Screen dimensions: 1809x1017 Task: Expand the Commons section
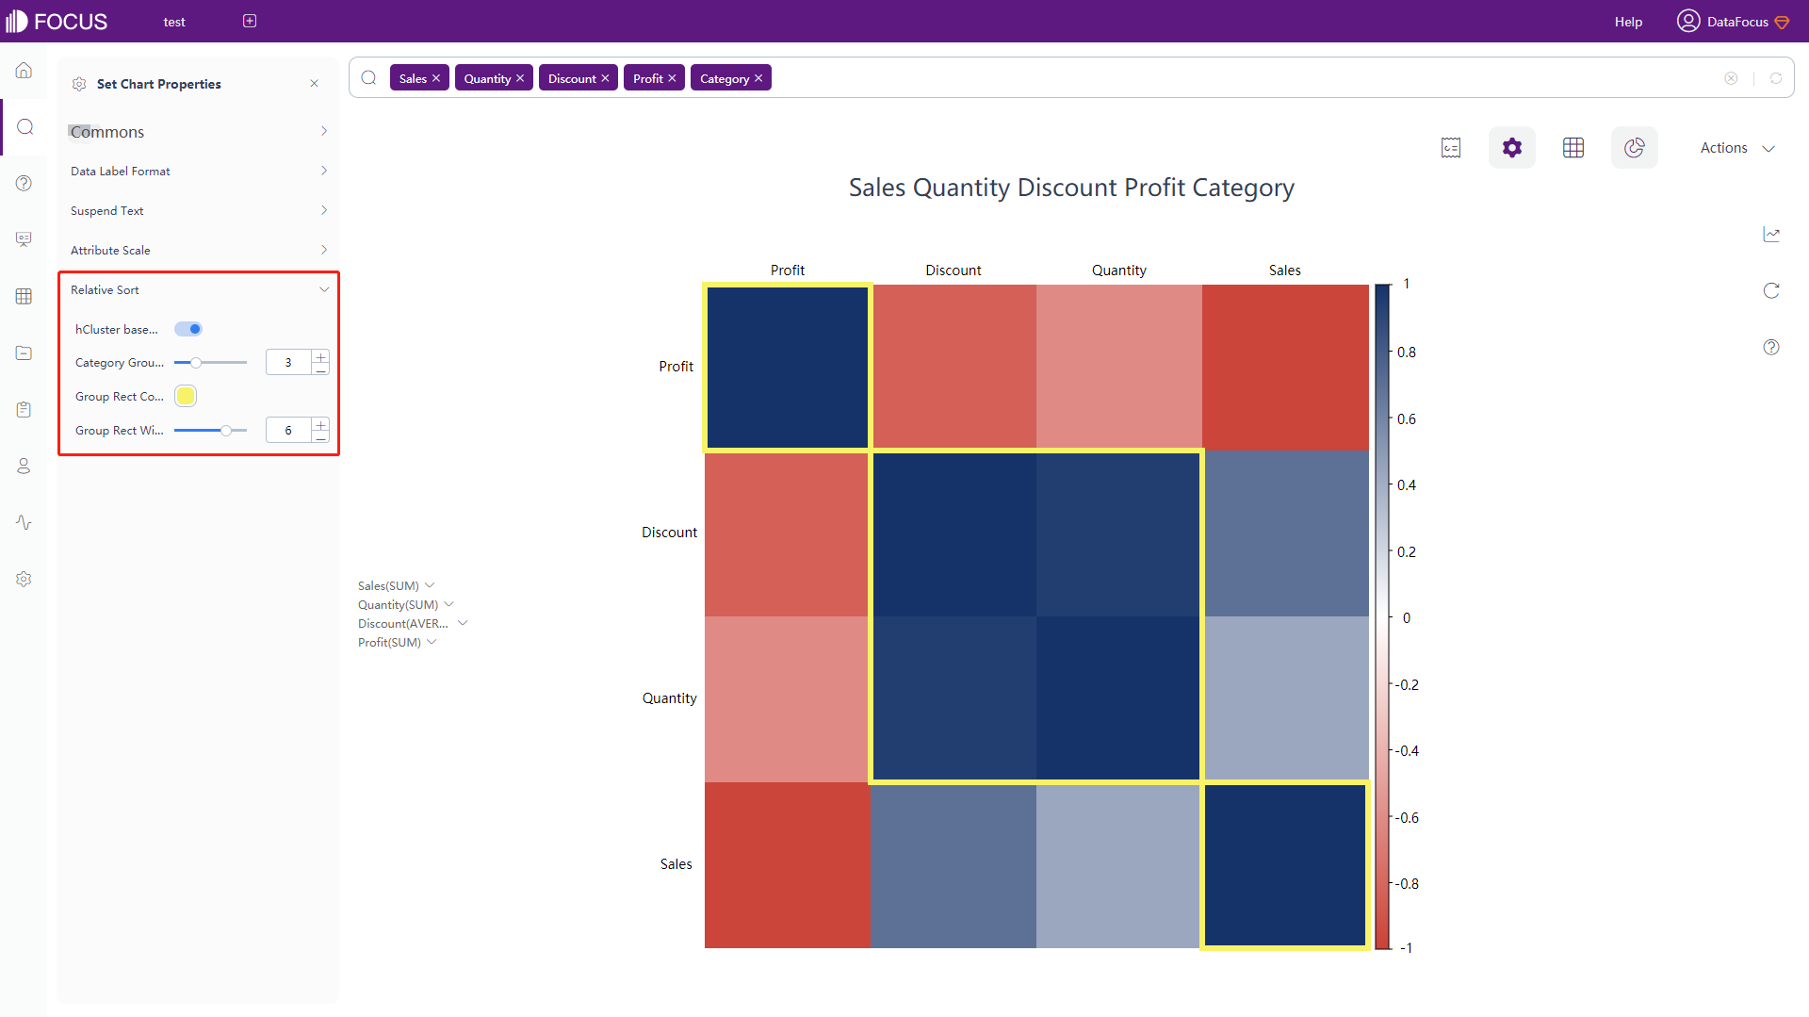pos(198,132)
